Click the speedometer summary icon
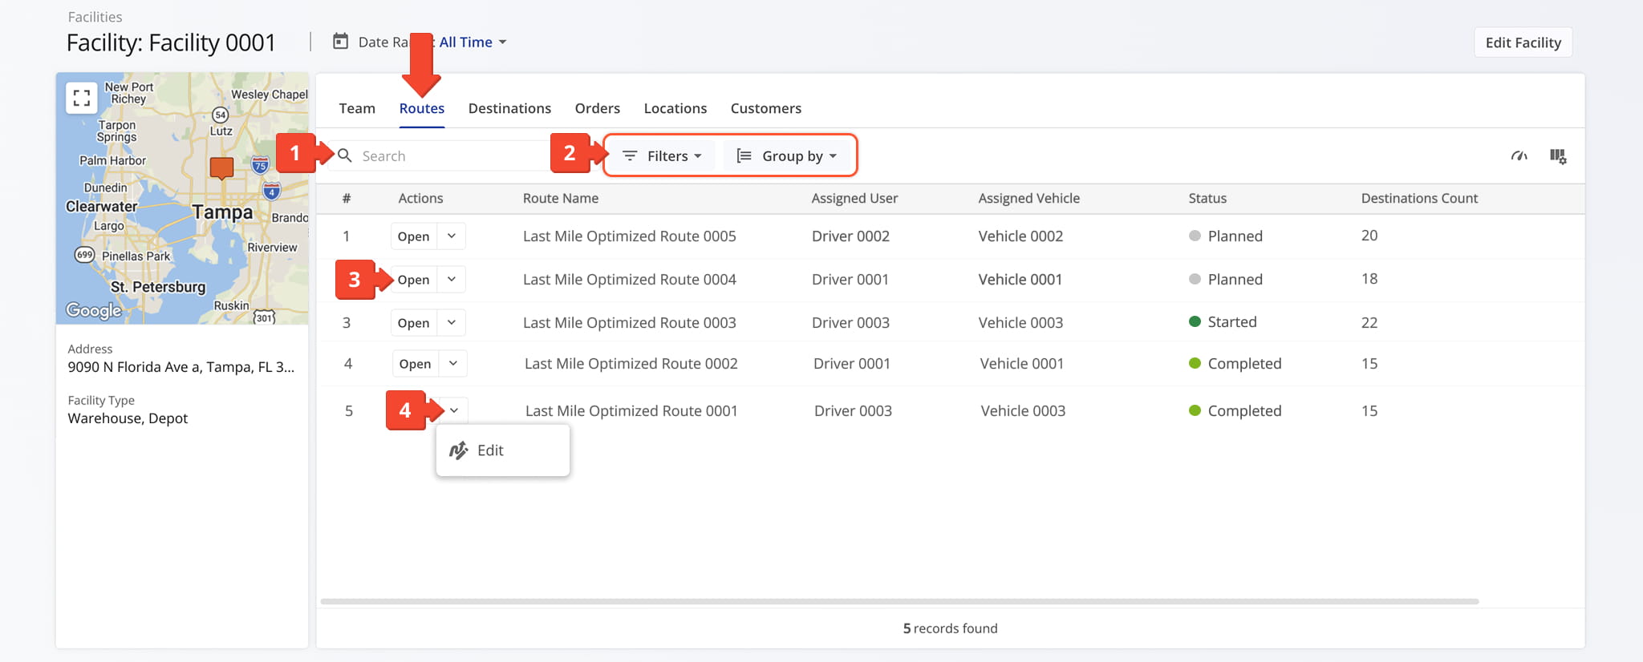Image resolution: width=1643 pixels, height=662 pixels. coord(1519,156)
